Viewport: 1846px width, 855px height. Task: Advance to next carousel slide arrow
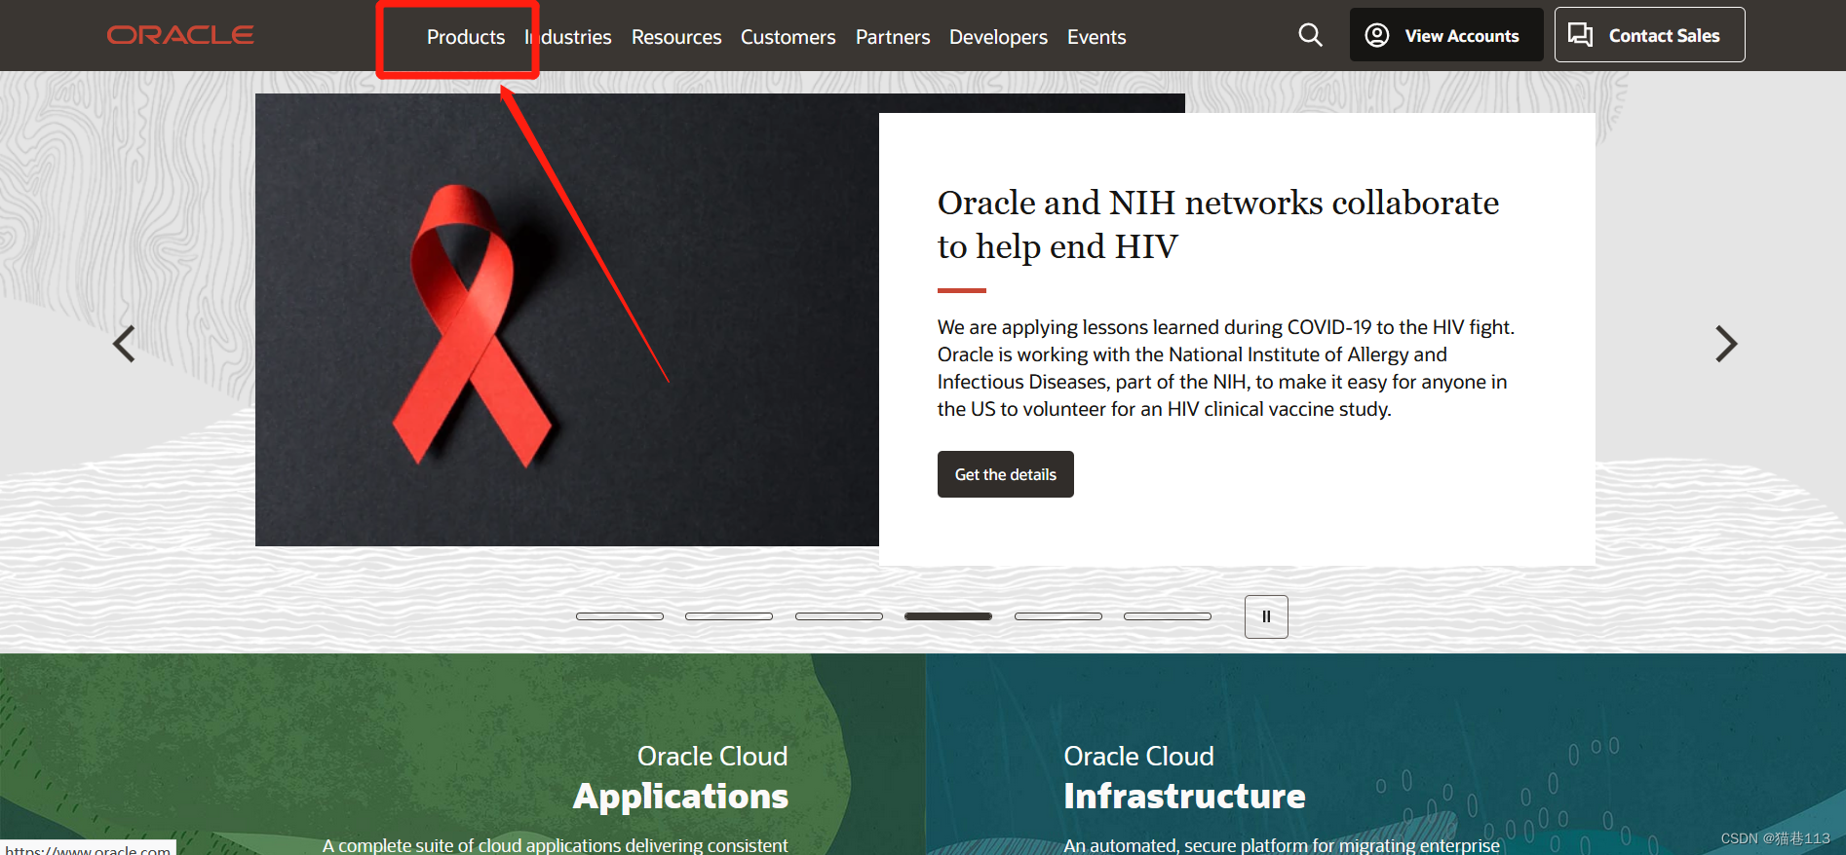coord(1726,344)
